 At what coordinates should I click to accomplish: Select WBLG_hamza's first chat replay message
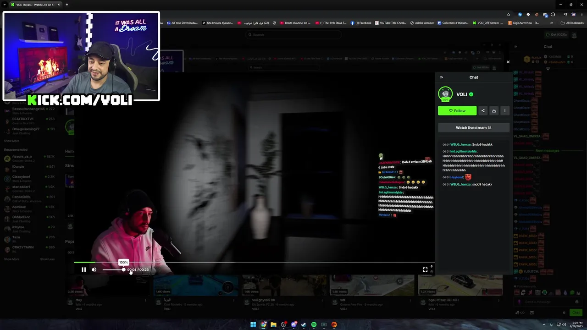(467, 144)
